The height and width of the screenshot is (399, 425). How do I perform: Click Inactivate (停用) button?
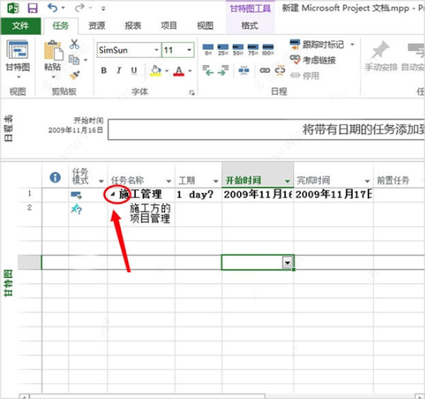pyautogui.click(x=305, y=76)
